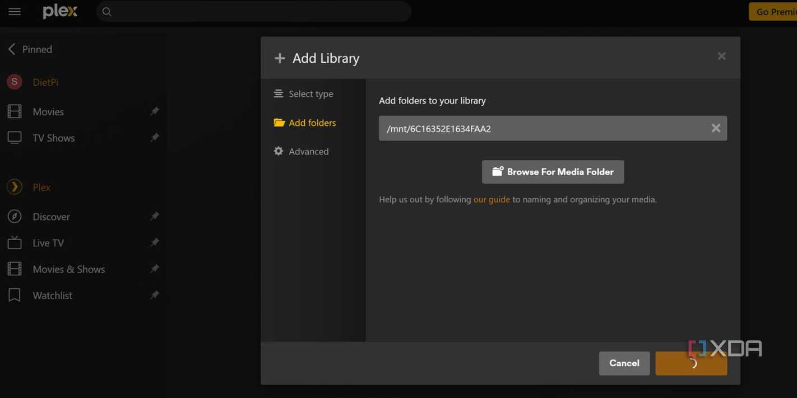Screen dimensions: 797x398
Task: Click Browse For Media Folder button
Action: tap(553, 172)
